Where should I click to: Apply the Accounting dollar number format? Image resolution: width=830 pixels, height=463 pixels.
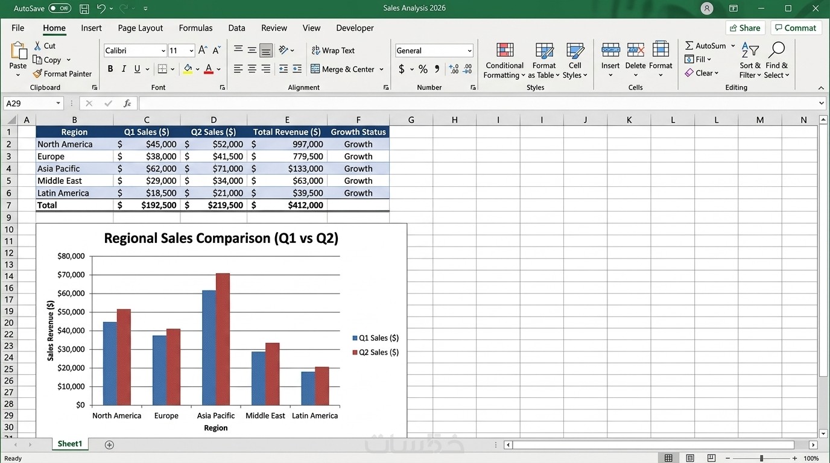click(x=402, y=69)
